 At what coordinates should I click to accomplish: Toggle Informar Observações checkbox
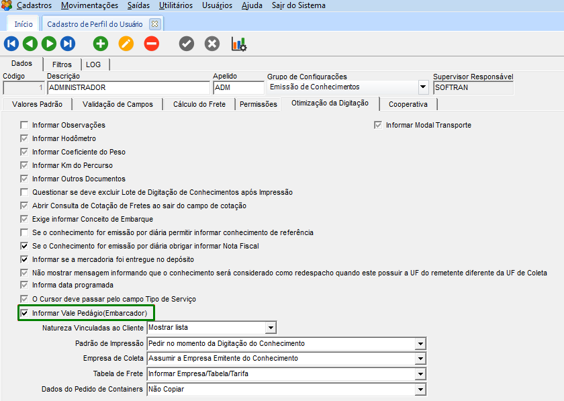tap(24, 125)
